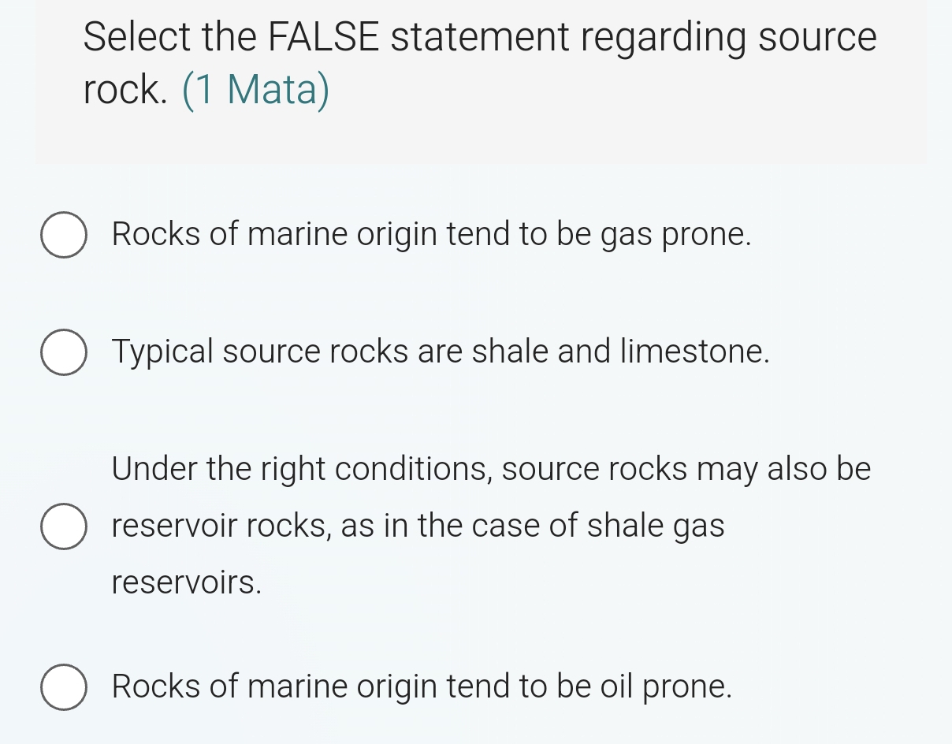Click the words 'gas prone.' in first option
Image resolution: width=952 pixels, height=744 pixels.
pos(676,234)
